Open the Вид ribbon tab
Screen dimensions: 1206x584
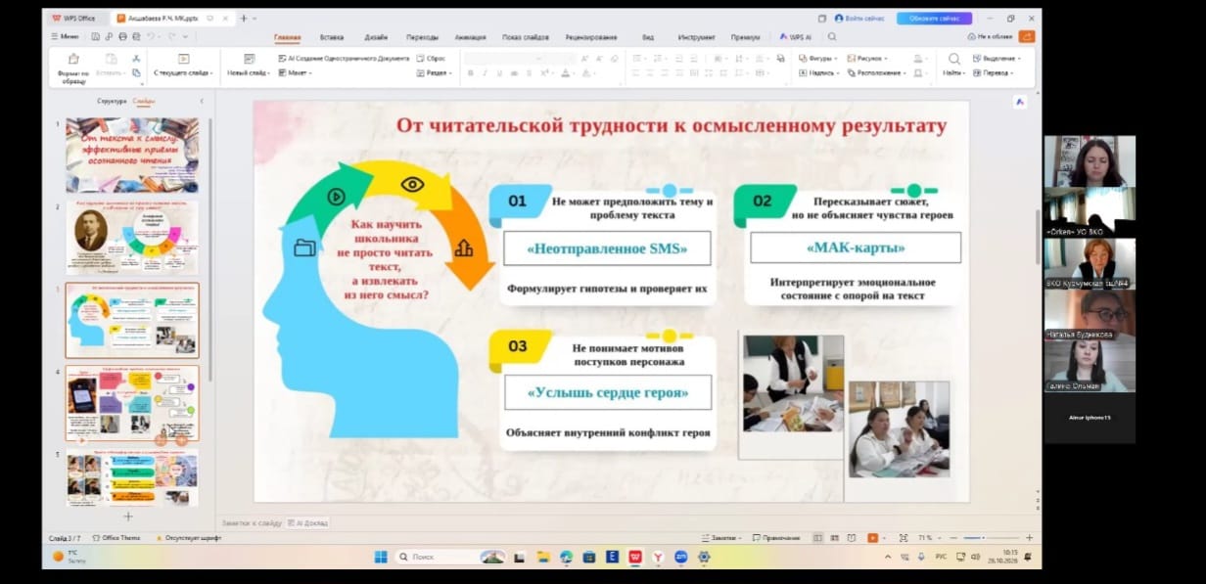tap(648, 37)
